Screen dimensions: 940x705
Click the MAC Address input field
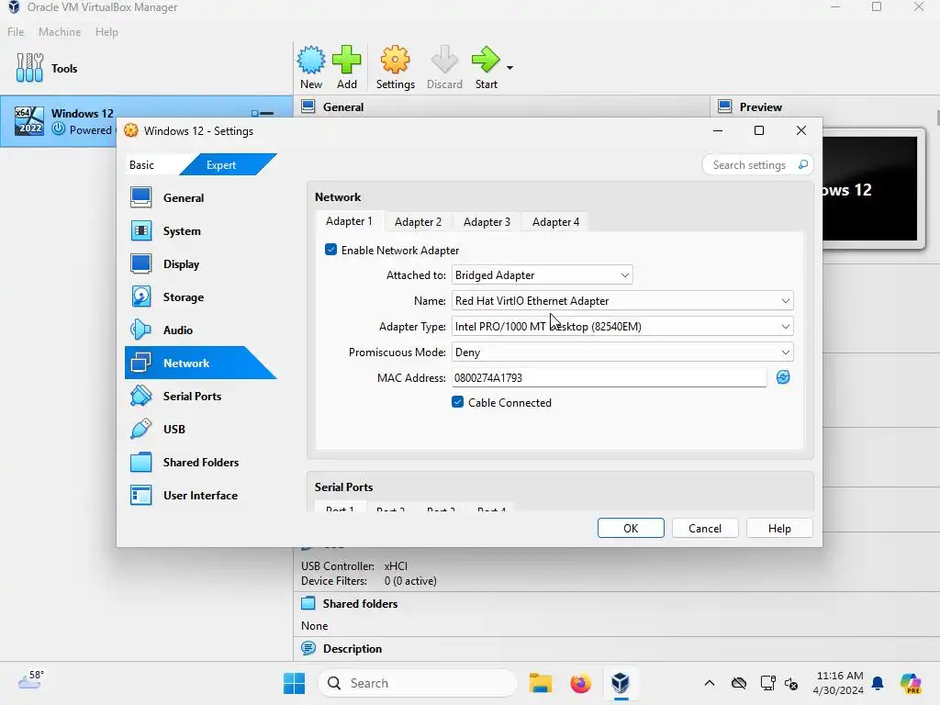[610, 377]
